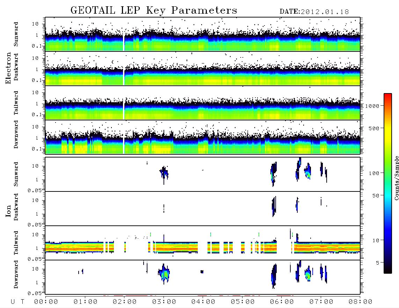
Task: Click the 100 color bar tick label
Action: [x=374, y=173]
